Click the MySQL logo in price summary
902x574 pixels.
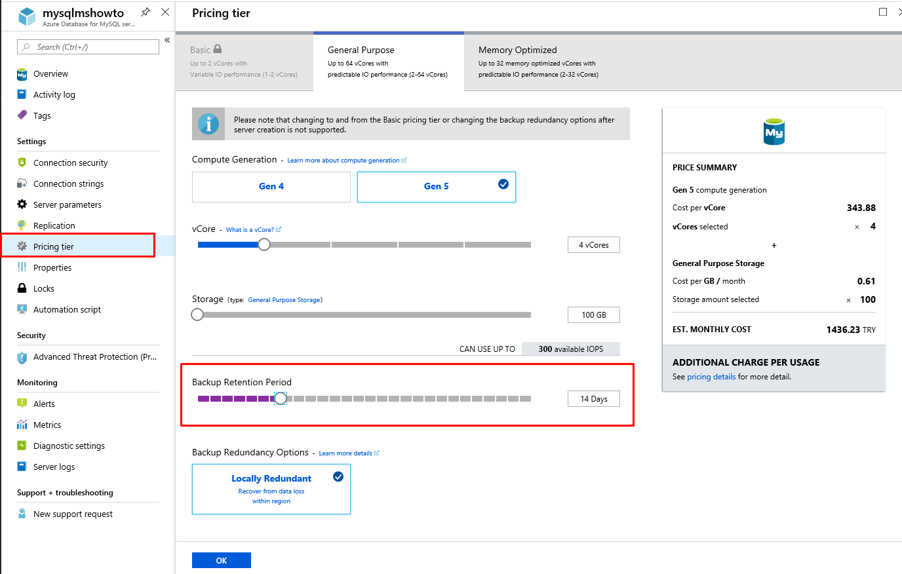(x=774, y=132)
